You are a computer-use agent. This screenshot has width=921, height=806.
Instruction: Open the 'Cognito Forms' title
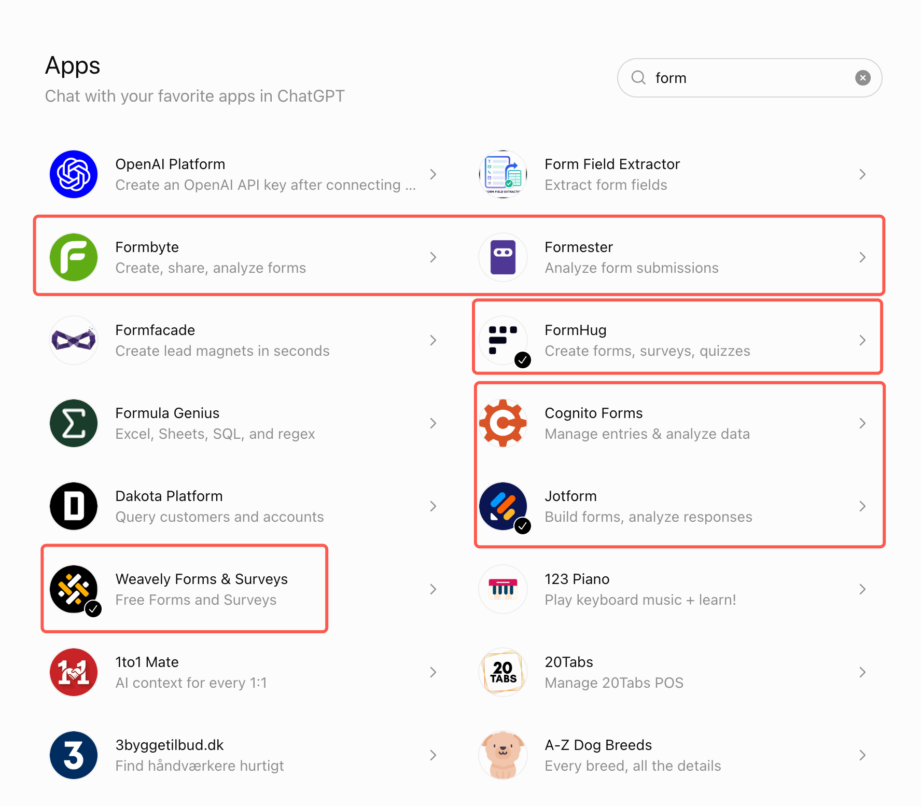tap(593, 413)
